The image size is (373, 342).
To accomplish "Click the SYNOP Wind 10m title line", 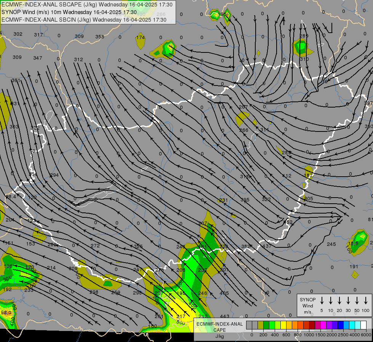I will pyautogui.click(x=69, y=12).
